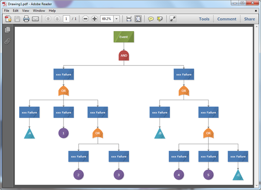The height and width of the screenshot is (190, 261).
Task: Open the Tools pane
Action: (204, 19)
